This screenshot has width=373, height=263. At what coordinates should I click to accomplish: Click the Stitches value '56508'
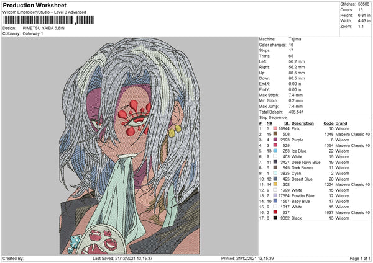point(364,4)
